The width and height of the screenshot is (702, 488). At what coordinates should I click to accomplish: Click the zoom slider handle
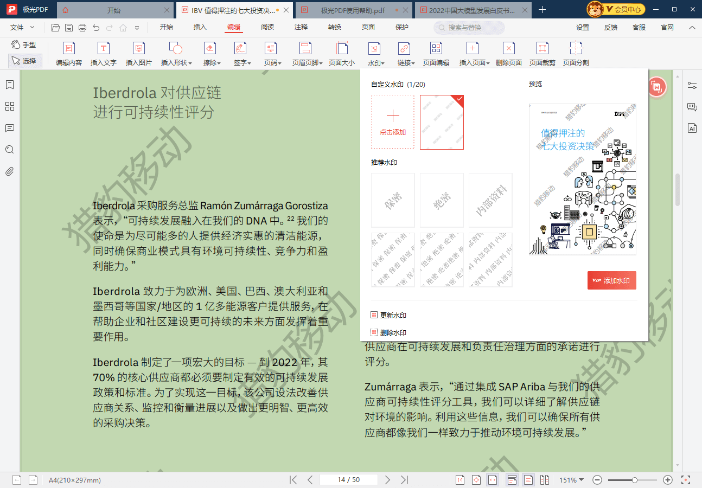[635, 480]
